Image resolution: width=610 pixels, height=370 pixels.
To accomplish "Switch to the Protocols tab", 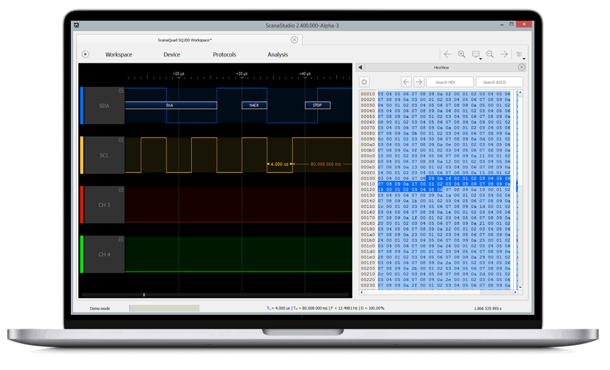I will [x=224, y=55].
